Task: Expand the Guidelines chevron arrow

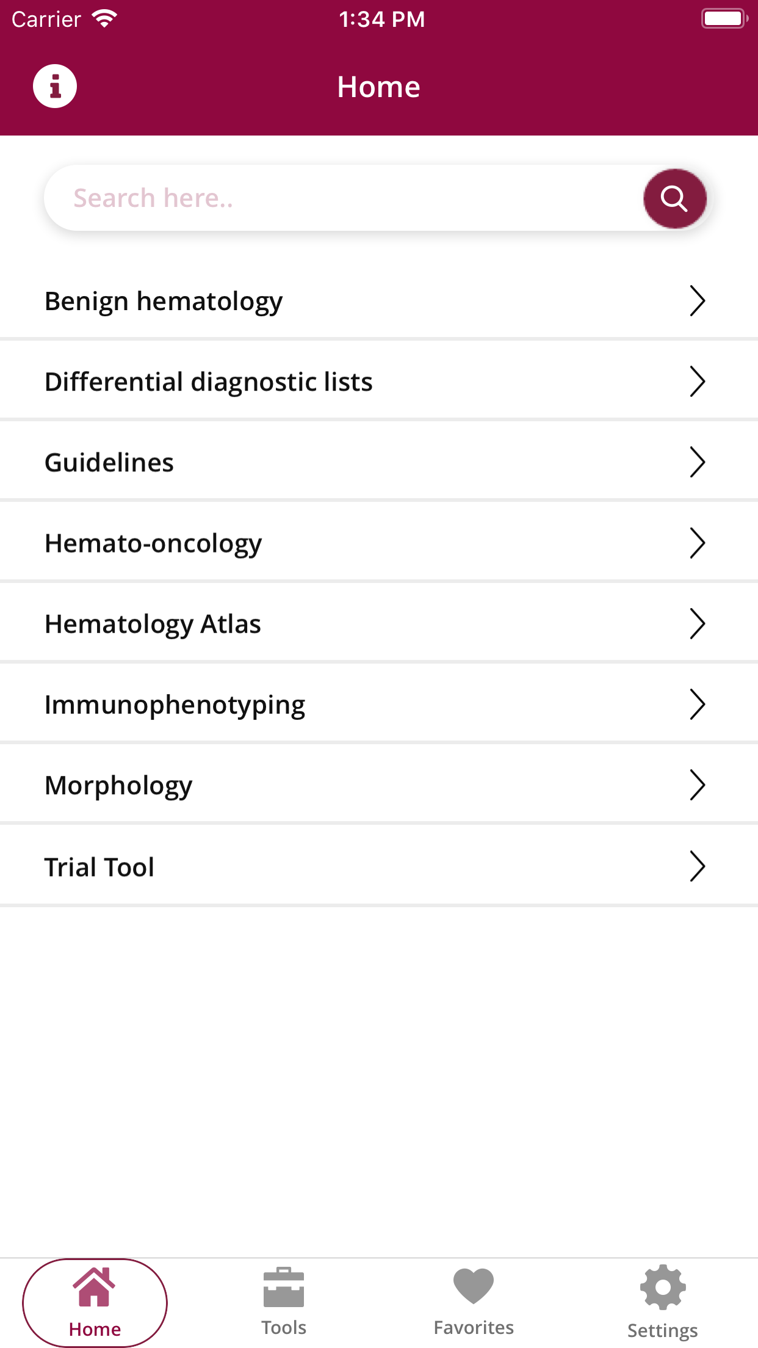Action: [697, 462]
